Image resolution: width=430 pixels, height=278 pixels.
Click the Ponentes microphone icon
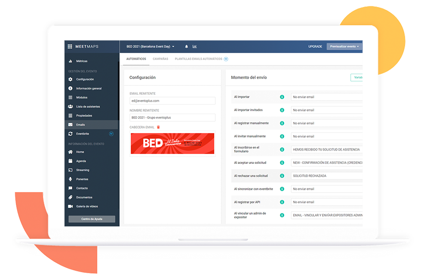click(71, 179)
